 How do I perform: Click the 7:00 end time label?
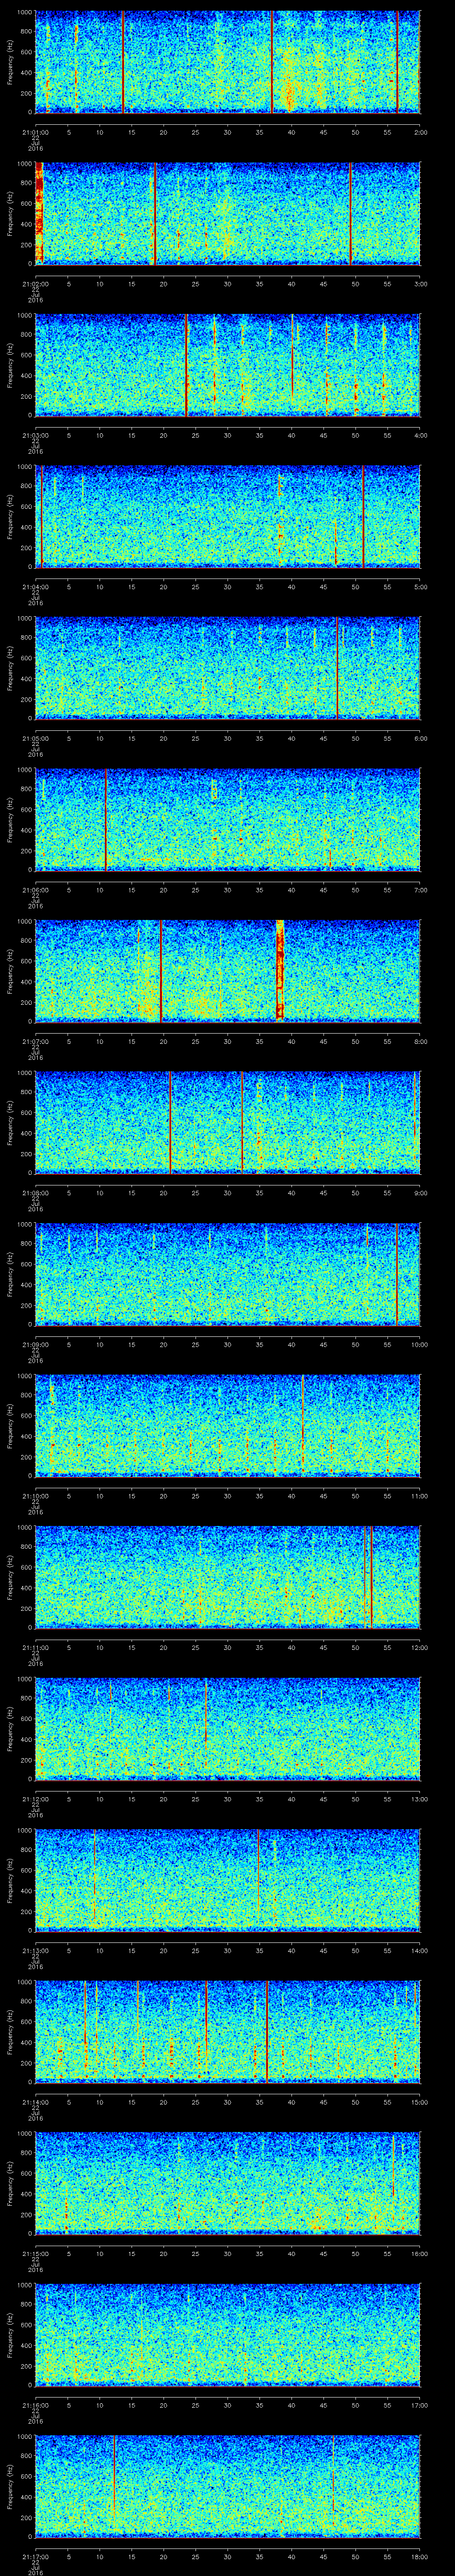click(421, 890)
